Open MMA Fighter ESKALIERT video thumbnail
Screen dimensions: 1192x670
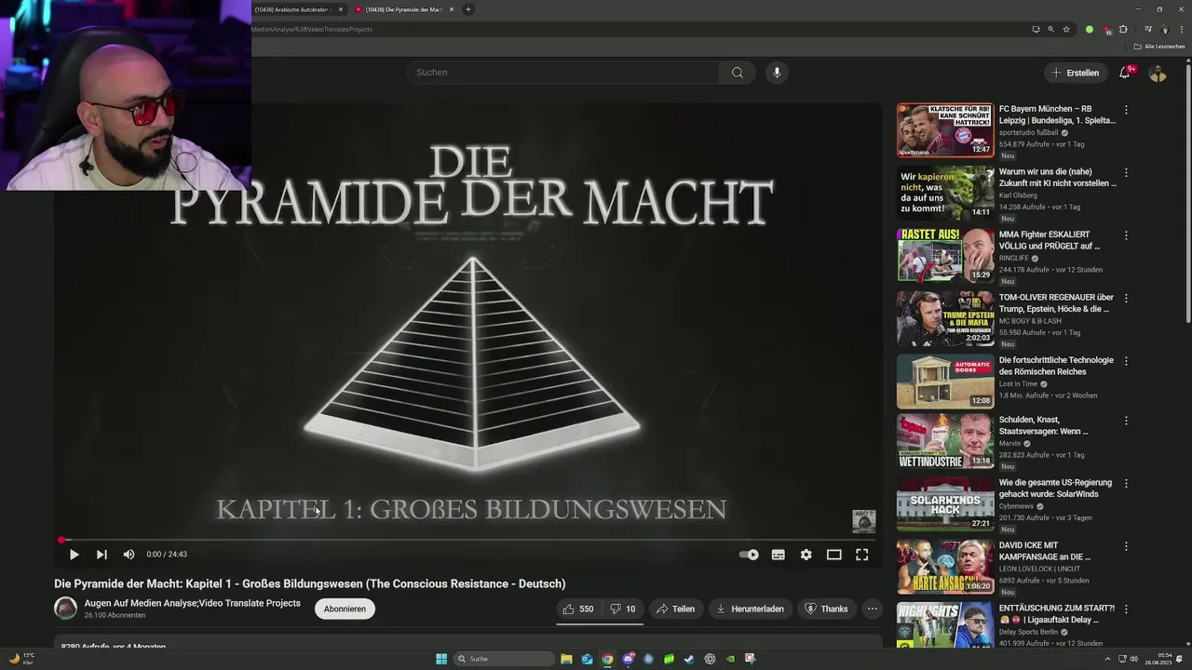click(945, 256)
